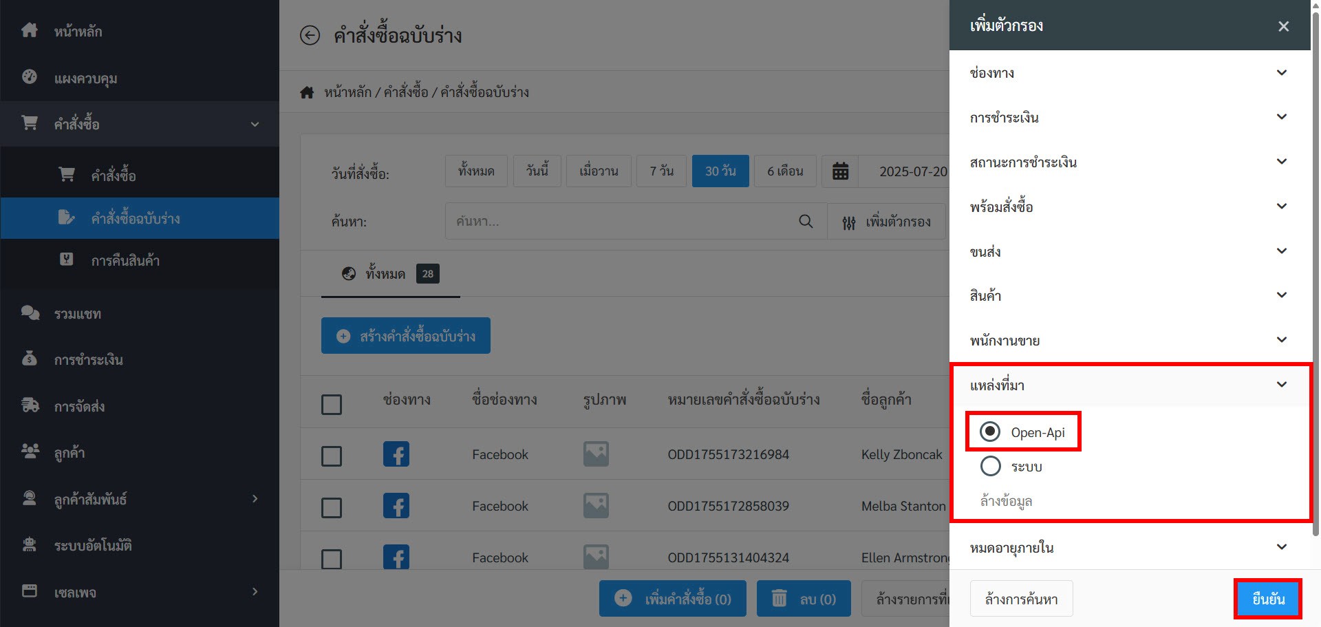Tick checkbox for order ODD1755173216984
Screen dimensions: 1321x627
coord(332,456)
